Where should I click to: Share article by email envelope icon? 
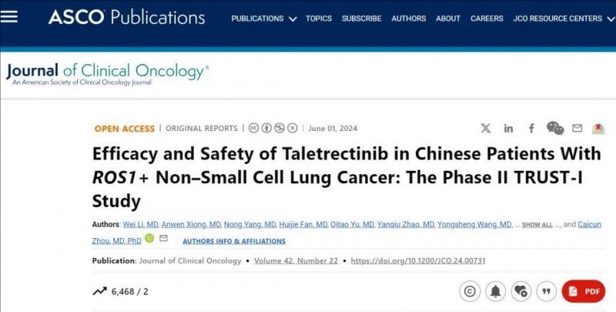(x=577, y=128)
